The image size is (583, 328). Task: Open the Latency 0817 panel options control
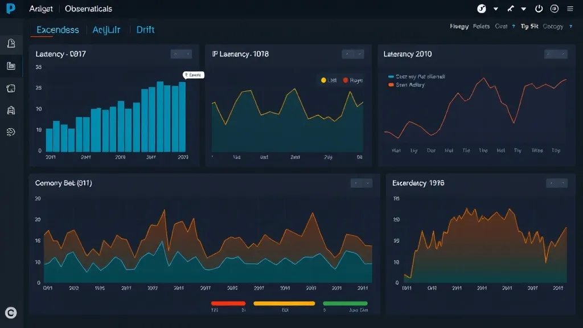pos(181,54)
